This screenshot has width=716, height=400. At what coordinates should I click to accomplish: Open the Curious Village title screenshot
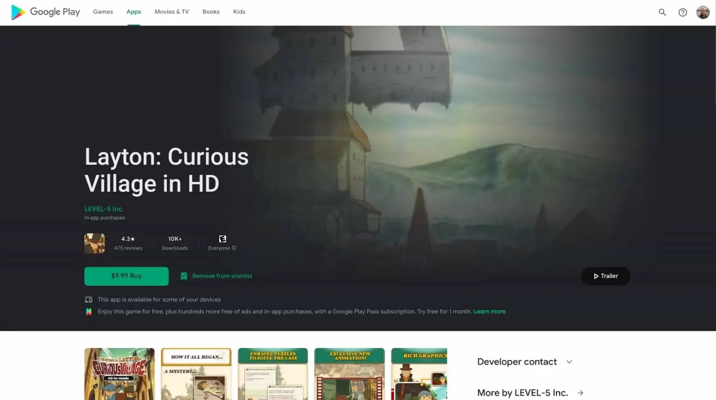pyautogui.click(x=119, y=374)
